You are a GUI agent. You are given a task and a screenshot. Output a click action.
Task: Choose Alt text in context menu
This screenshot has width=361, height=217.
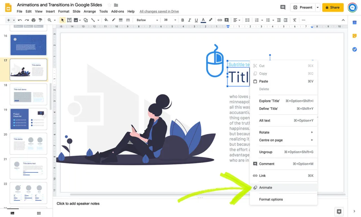pos(283,120)
